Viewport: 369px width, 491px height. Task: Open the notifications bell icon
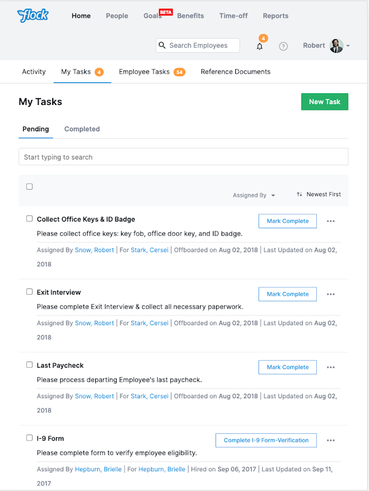click(260, 46)
